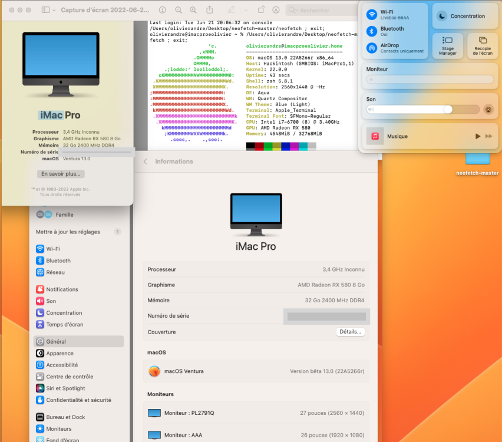The width and height of the screenshot is (502, 442).
Task: Adjust the Son volume slider
Action: [x=423, y=110]
